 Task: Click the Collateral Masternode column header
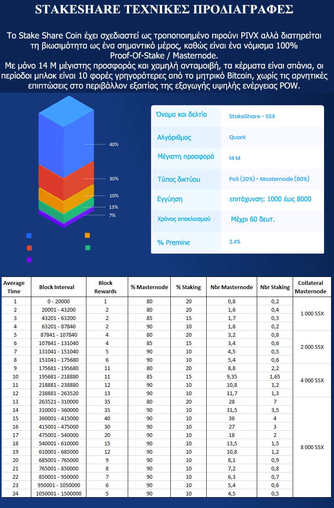pos(312,287)
